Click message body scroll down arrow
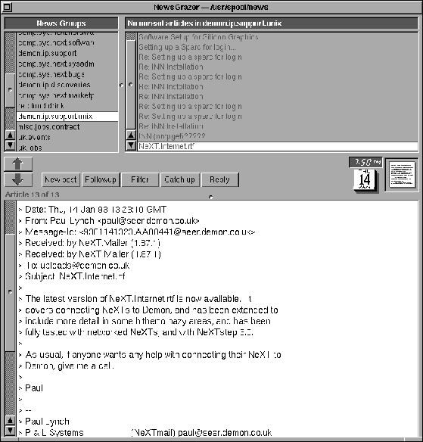 [x=10, y=431]
